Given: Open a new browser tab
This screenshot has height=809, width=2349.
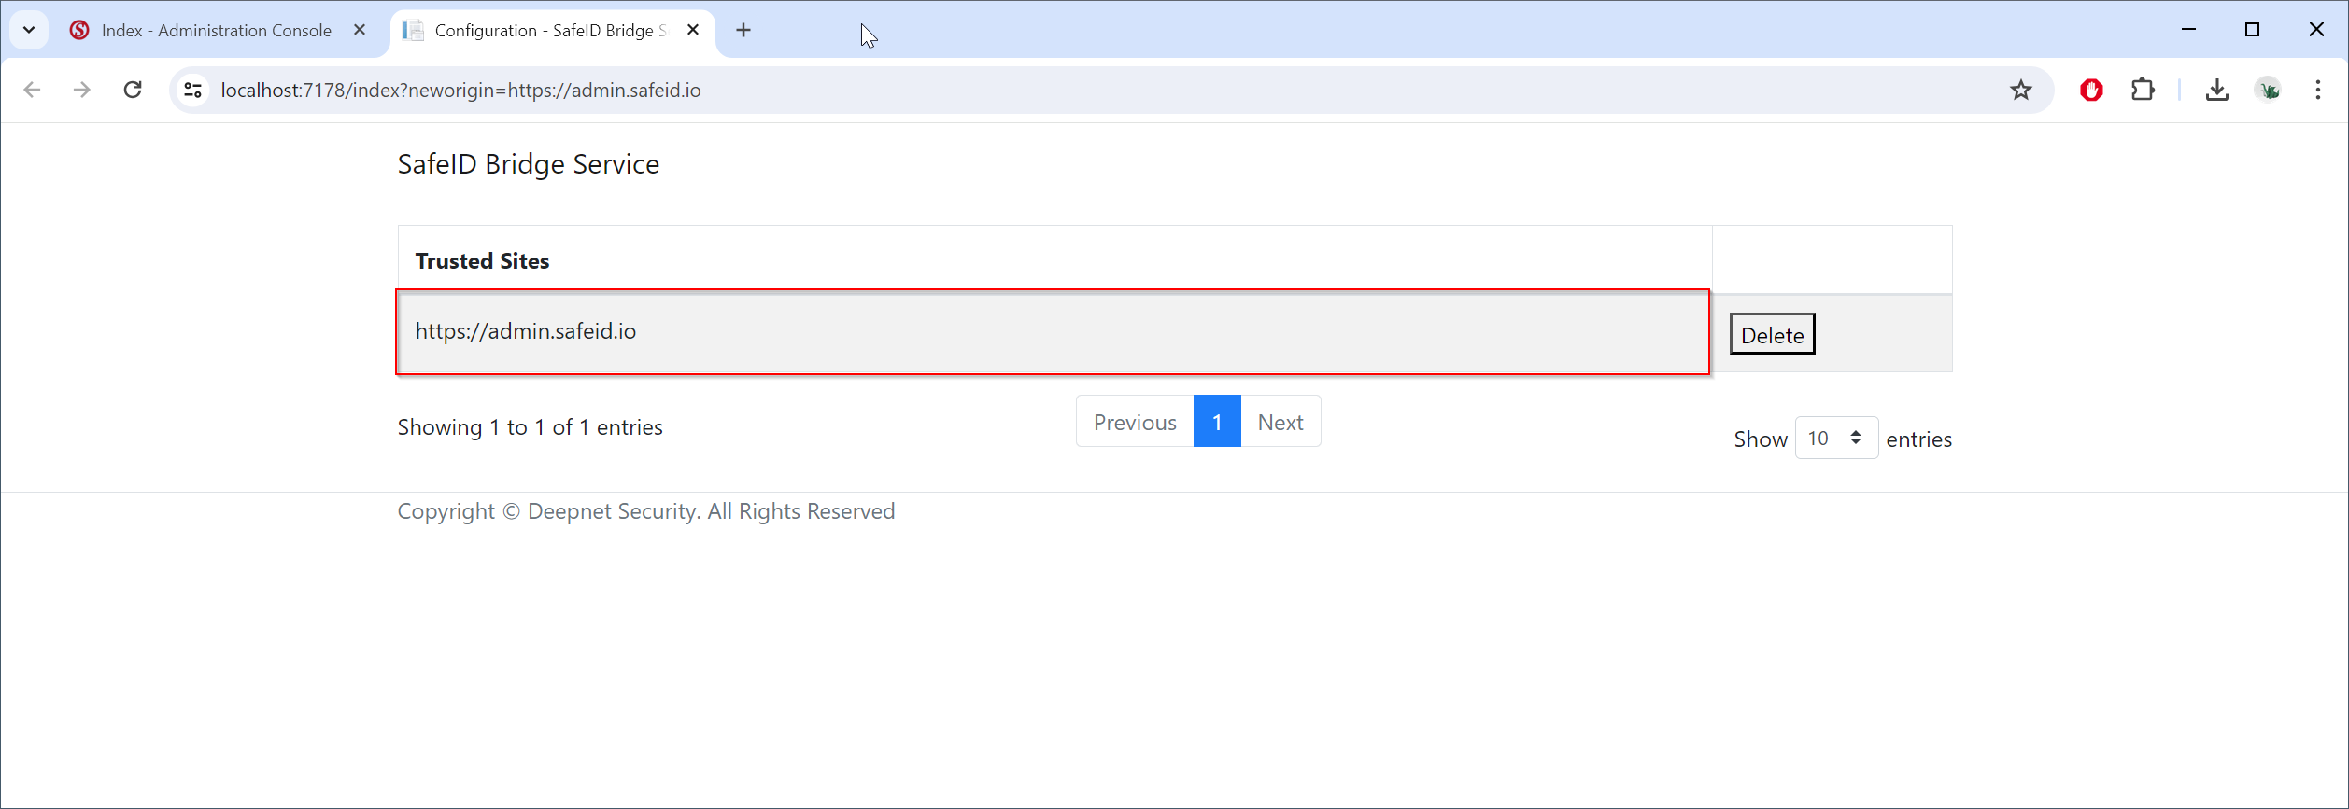Looking at the screenshot, I should point(743,30).
